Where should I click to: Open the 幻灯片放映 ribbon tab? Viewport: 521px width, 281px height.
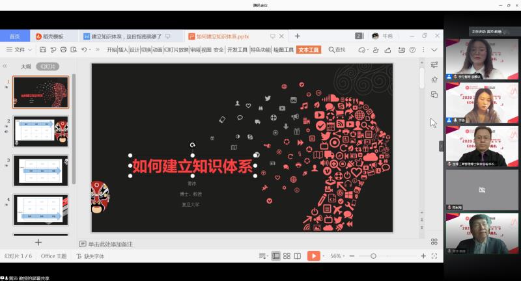pos(176,50)
